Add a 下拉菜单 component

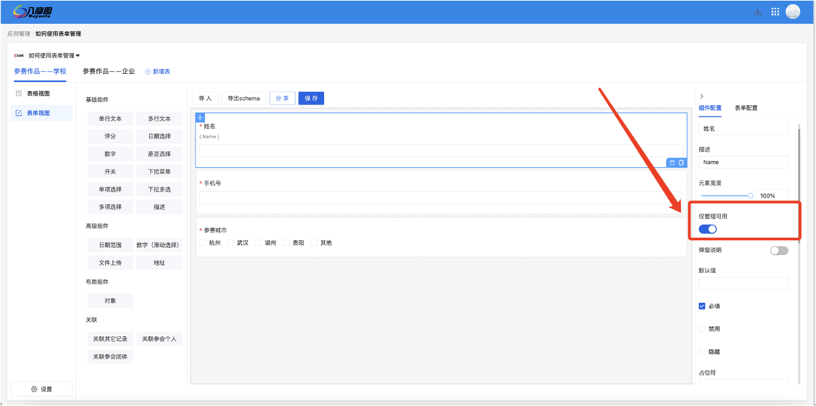(158, 172)
